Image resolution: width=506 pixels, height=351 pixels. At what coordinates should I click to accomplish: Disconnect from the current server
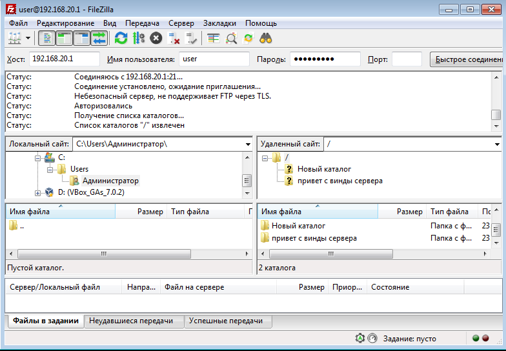(x=174, y=39)
